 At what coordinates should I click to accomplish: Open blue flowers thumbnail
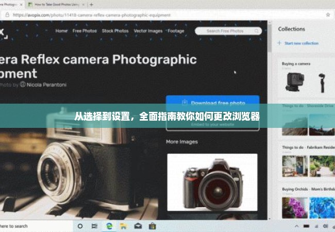tap(322, 208)
